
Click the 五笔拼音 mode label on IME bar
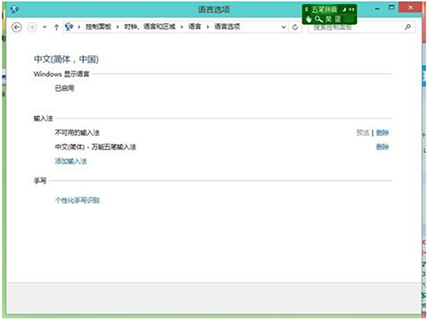click(x=324, y=9)
